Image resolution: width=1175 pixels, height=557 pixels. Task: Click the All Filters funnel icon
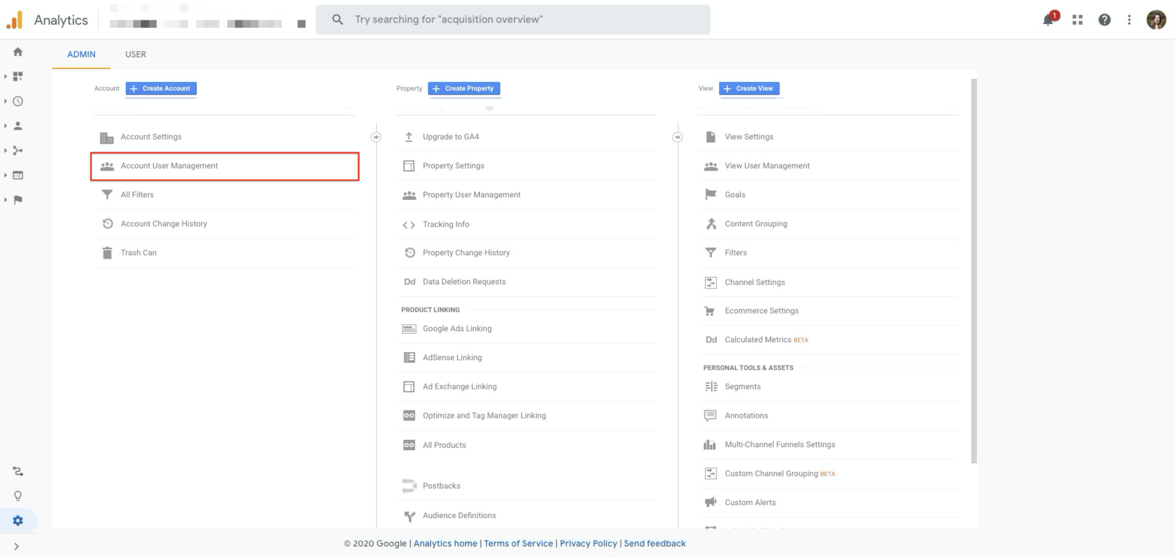[x=107, y=195]
